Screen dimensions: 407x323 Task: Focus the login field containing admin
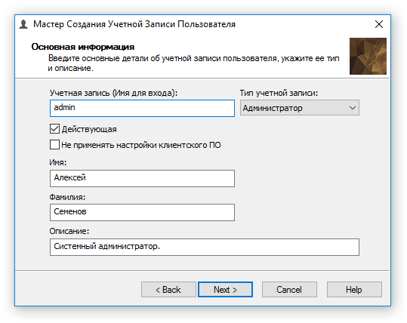tap(142, 108)
